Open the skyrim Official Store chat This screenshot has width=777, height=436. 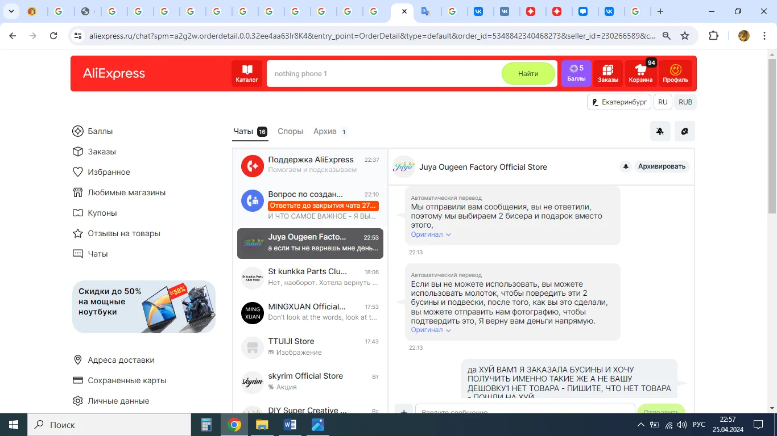coord(310,381)
